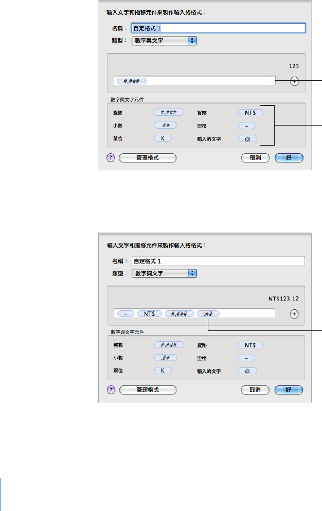Click the plus button beside the lower format field

(294, 313)
